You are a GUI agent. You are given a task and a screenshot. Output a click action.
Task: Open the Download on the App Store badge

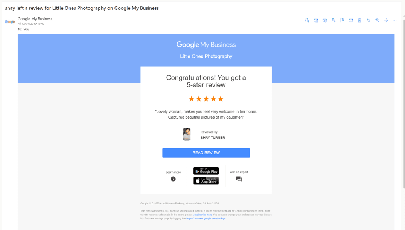coord(206,181)
